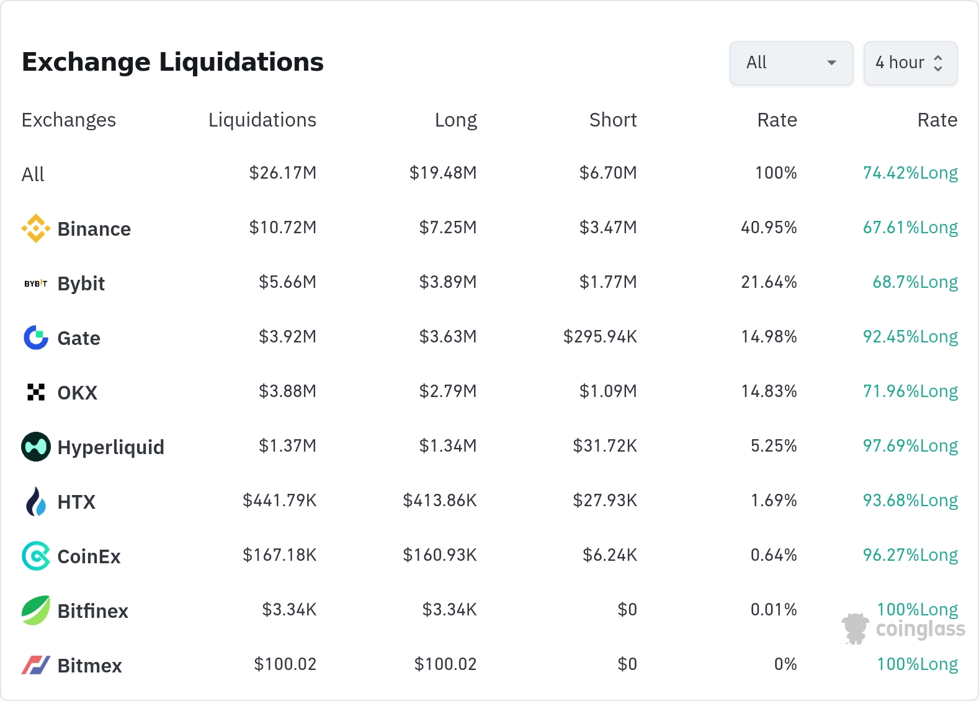
Task: Click the Gate exchange logo
Action: pos(36,337)
